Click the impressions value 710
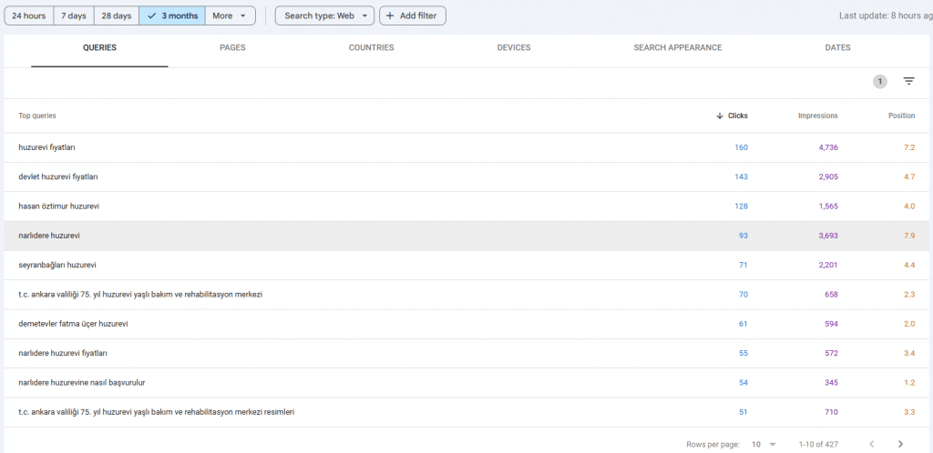The height and width of the screenshot is (453, 933). click(x=831, y=412)
